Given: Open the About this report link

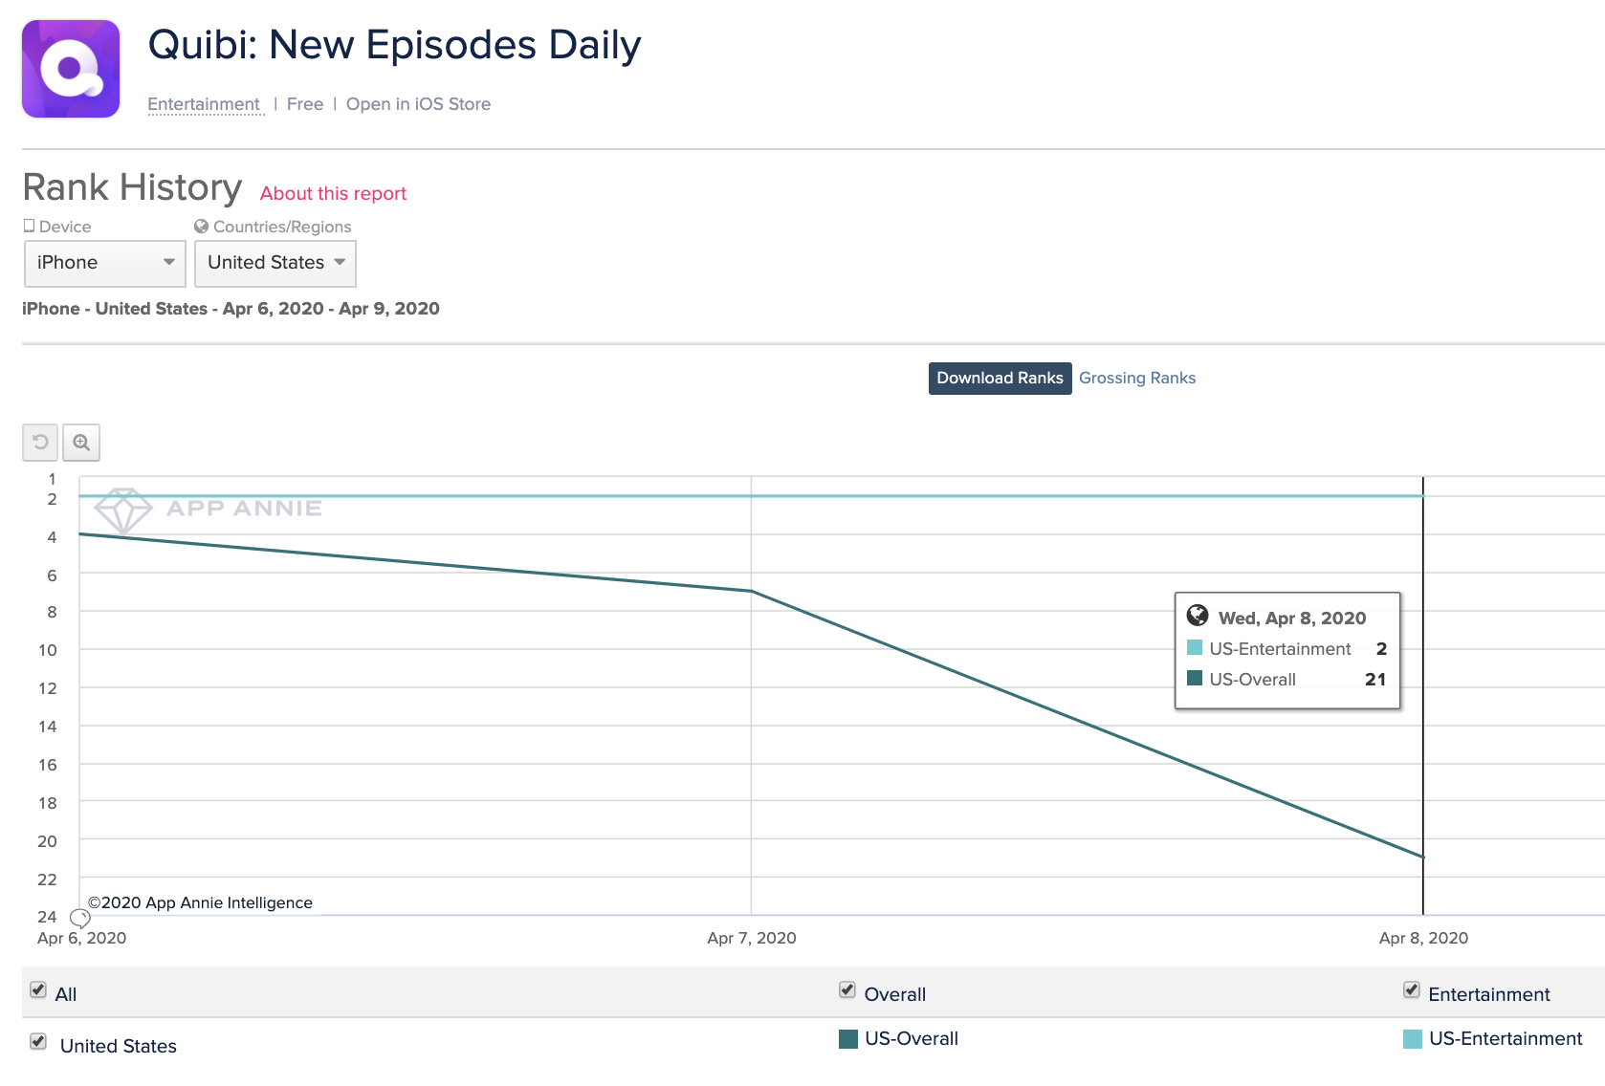Looking at the screenshot, I should point(333,194).
